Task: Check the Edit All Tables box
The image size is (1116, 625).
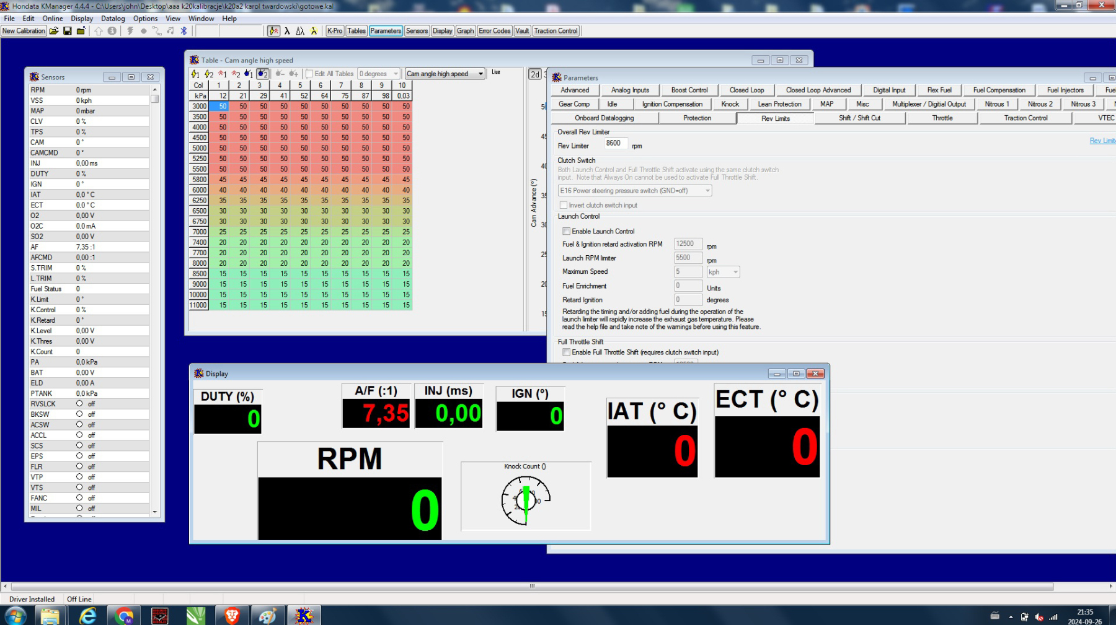Action: (x=309, y=74)
